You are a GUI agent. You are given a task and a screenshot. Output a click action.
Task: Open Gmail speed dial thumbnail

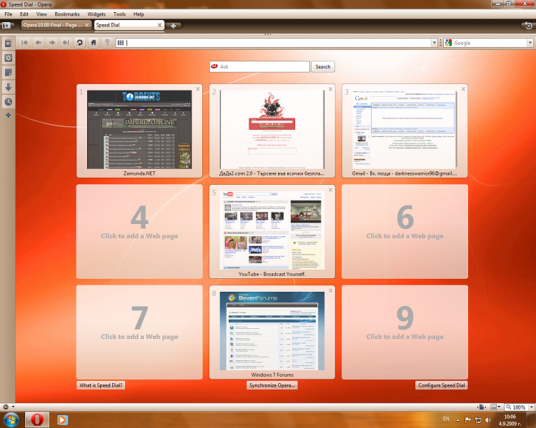click(x=405, y=130)
